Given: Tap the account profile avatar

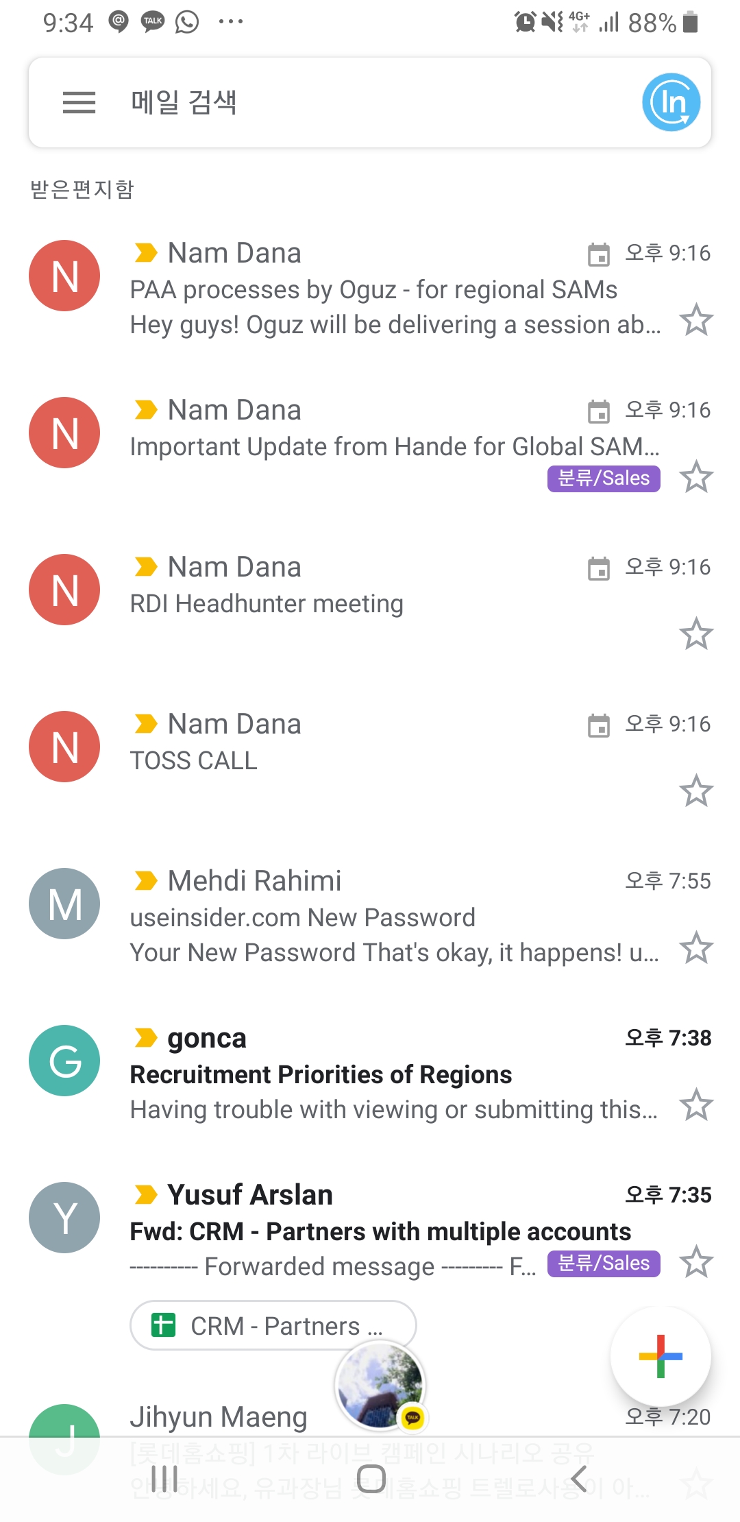Looking at the screenshot, I should [x=671, y=103].
